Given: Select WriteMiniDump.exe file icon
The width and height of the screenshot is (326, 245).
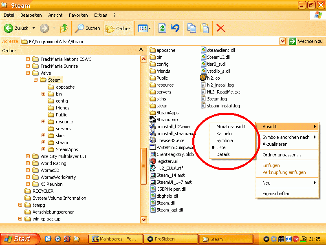Looking at the screenshot, I should point(153,147).
